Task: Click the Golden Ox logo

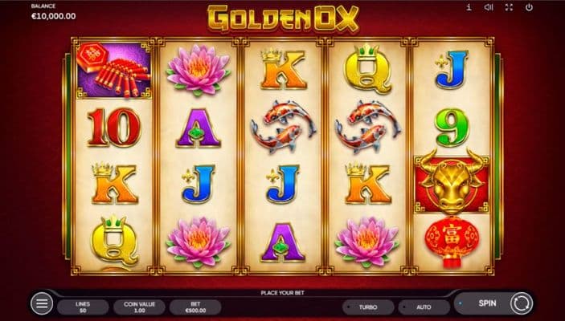Action: 283,18
